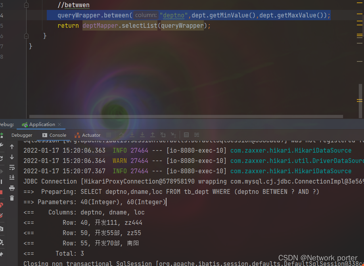
Task: Click dept.getMaxValue() in the code
Action: (x=291, y=15)
